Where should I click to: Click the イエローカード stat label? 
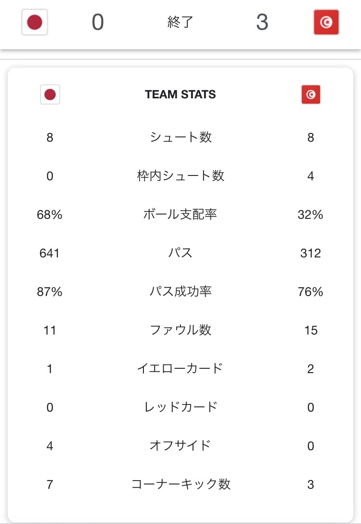click(x=180, y=369)
